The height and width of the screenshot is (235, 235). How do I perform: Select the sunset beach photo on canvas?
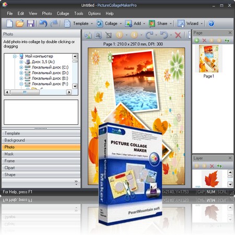click(x=135, y=81)
